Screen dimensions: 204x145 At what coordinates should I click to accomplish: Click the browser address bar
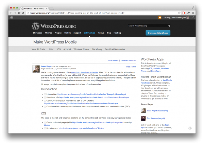101,13
